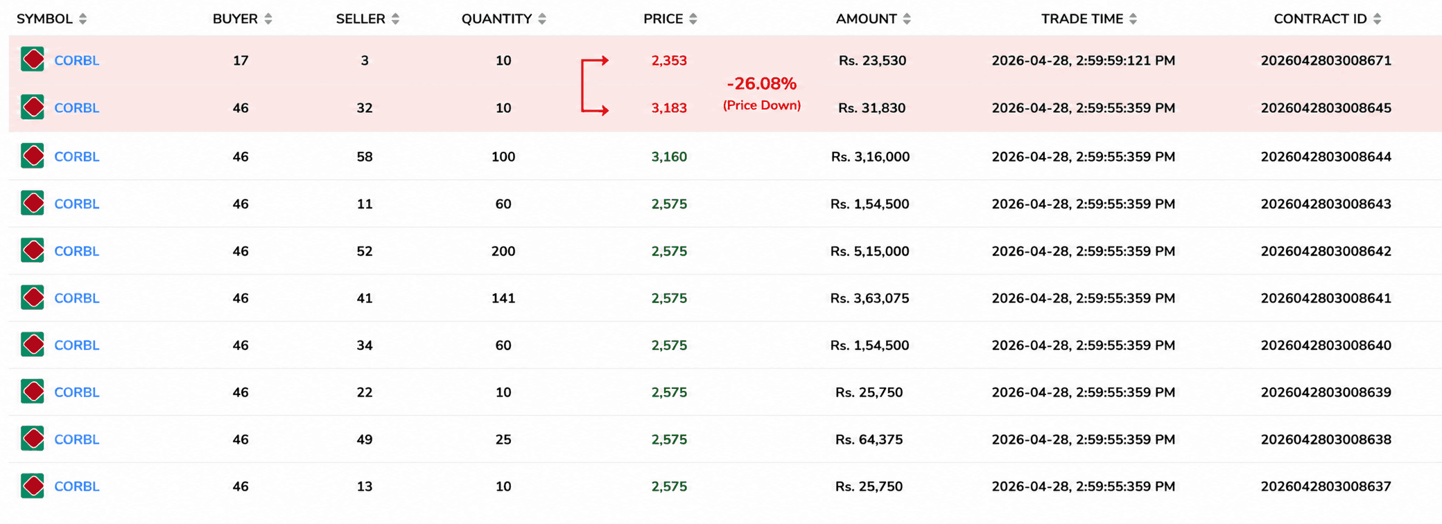Click CORBL logo in row with contract 2026042803008639
Screen dimensions: 1442x524
tap(33, 392)
